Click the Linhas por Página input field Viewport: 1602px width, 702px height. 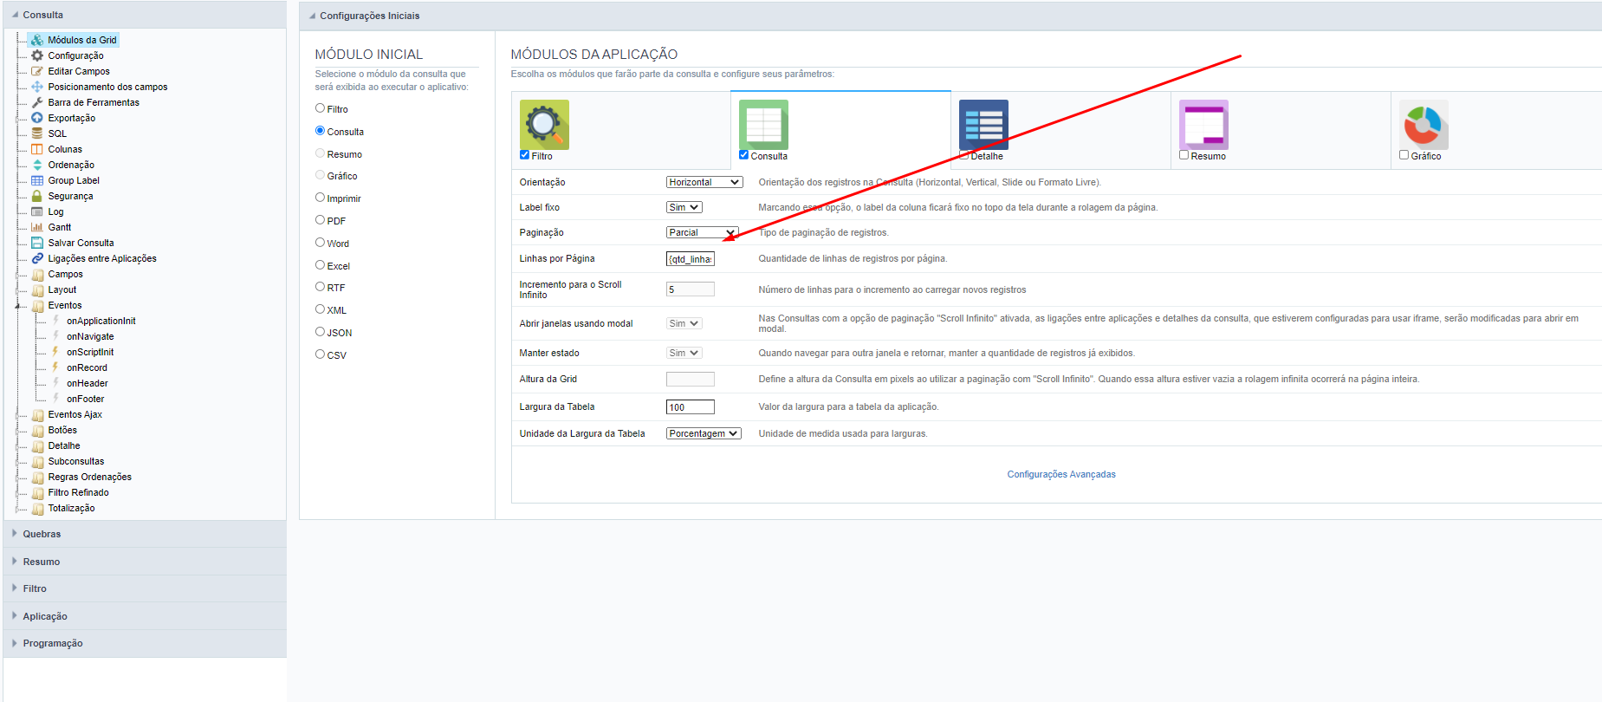pos(690,259)
